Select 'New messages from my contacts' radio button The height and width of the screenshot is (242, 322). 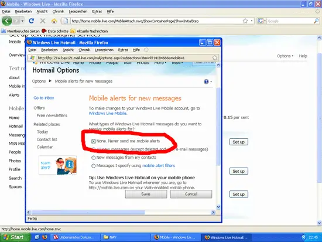tap(94, 158)
